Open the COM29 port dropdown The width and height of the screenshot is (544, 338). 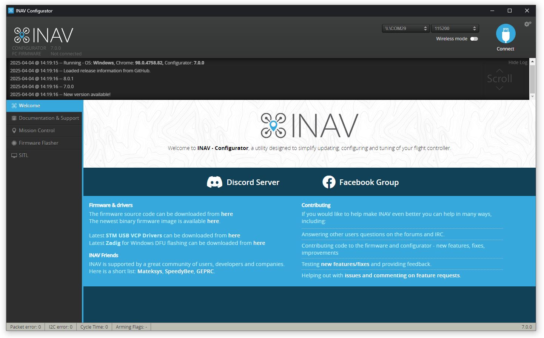(406, 28)
